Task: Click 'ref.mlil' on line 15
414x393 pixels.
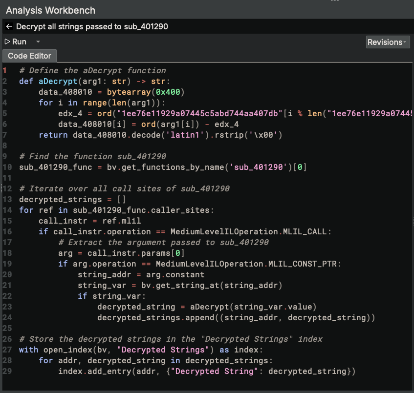Action: (x=122, y=221)
